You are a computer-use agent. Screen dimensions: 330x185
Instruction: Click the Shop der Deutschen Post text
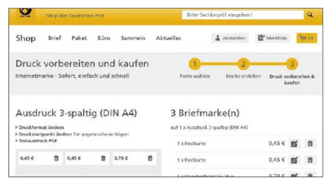pos(75,15)
